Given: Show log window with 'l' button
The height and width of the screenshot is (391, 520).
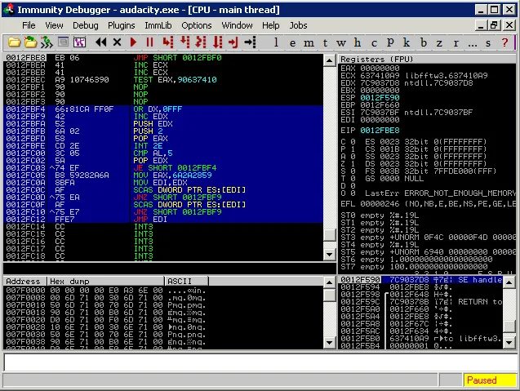Looking at the screenshot, I should pos(277,42).
